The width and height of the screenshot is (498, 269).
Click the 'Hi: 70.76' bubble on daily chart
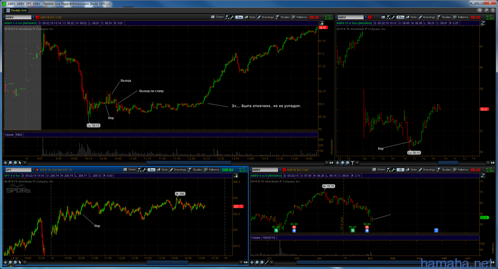(328, 186)
